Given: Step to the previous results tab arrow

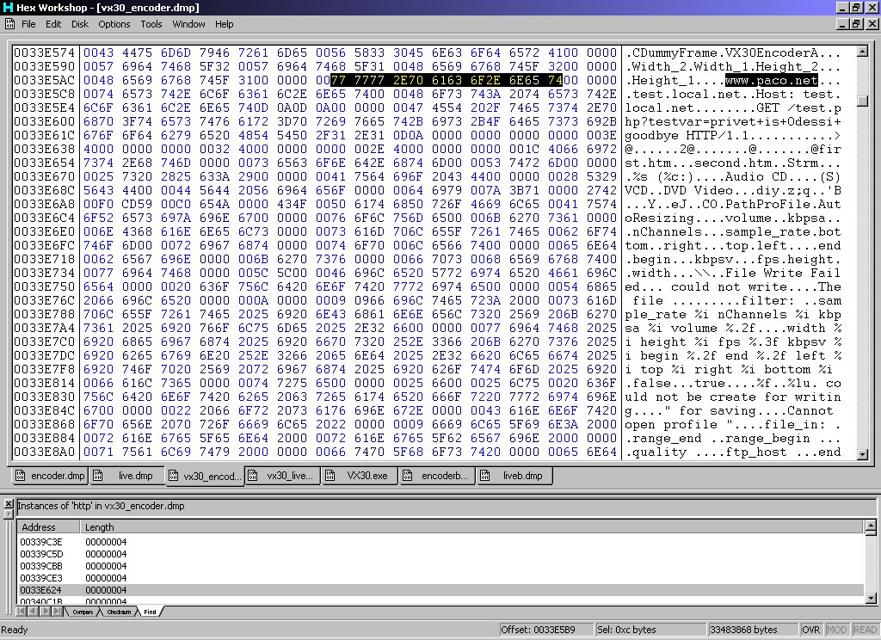Looking at the screenshot, I should click(33, 612).
